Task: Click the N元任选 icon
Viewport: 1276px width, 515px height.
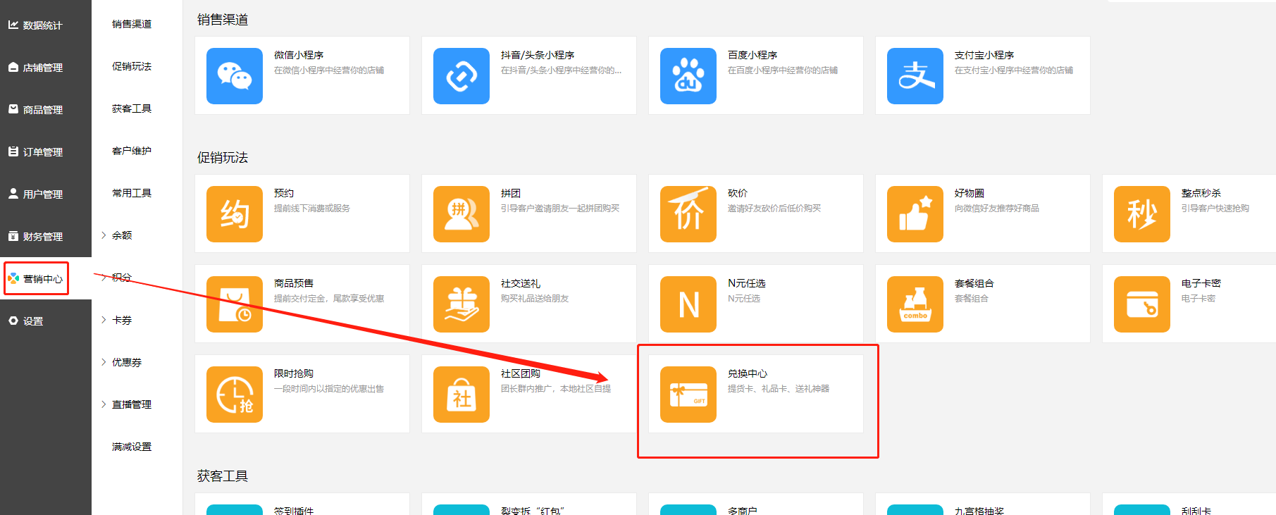Action: (x=688, y=304)
